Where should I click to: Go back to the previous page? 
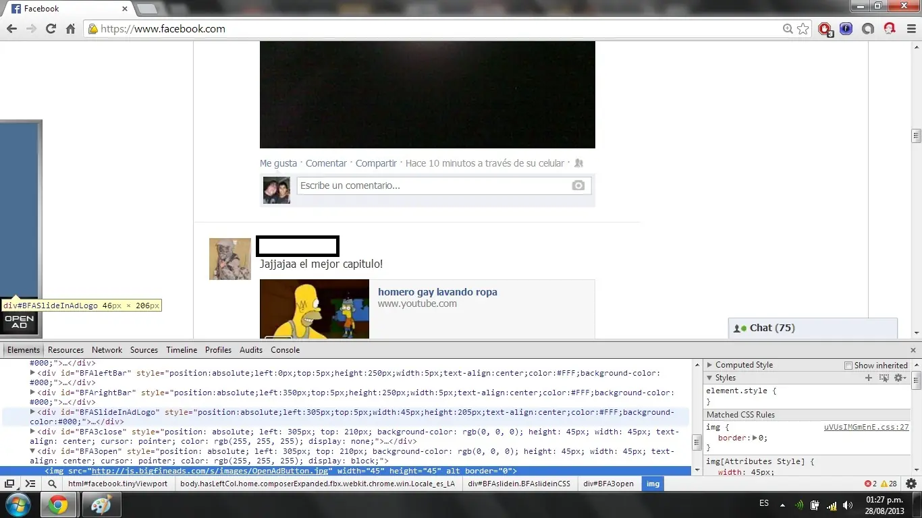[x=11, y=29]
